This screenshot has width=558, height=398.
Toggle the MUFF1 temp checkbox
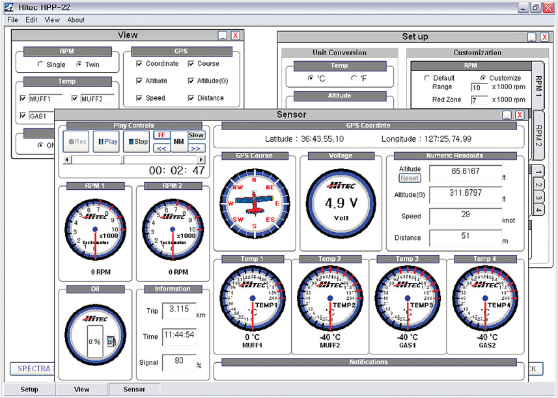(23, 98)
